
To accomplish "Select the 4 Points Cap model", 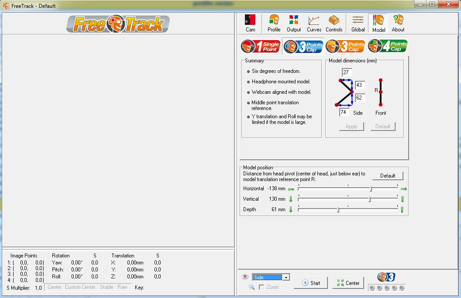I will (388, 46).
